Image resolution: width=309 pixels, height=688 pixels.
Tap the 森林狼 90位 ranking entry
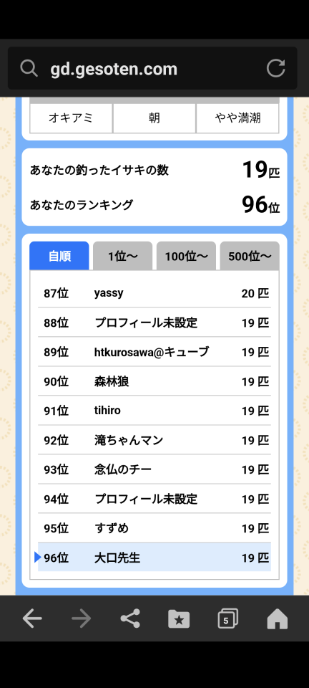(154, 381)
